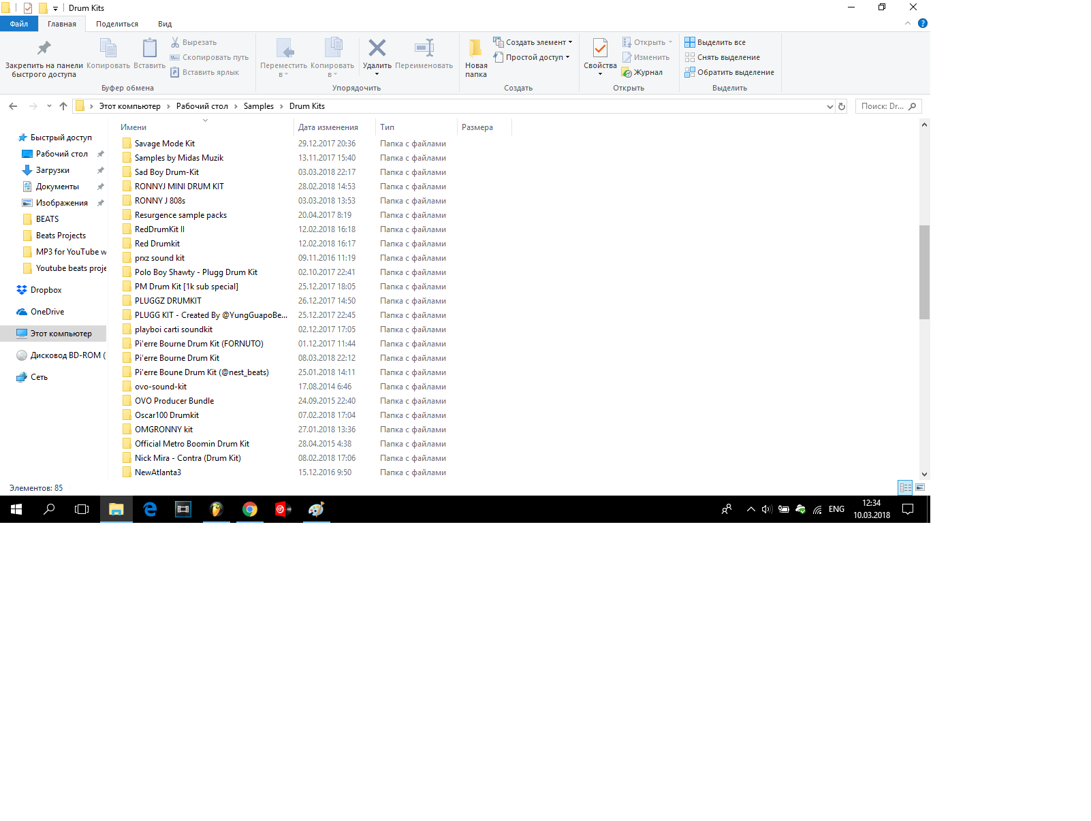The height and width of the screenshot is (821, 1091).
Task: Expand the Open (Открыть) dropdown arrow
Action: [x=670, y=42]
